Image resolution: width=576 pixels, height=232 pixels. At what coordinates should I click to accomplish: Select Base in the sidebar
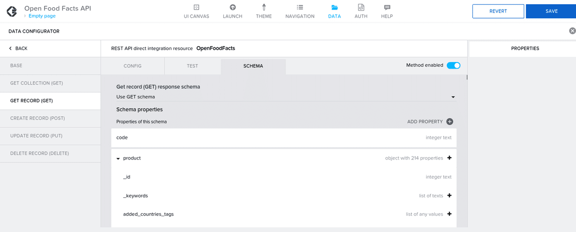[x=50, y=66]
